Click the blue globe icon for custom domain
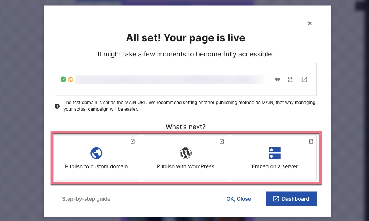 coord(96,153)
